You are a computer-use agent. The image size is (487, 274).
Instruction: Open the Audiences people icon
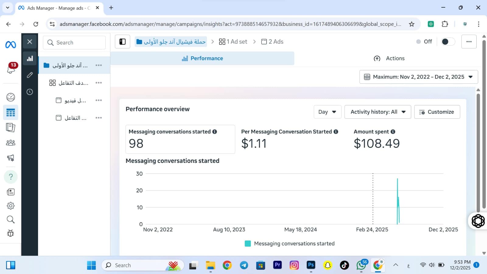coord(11,143)
